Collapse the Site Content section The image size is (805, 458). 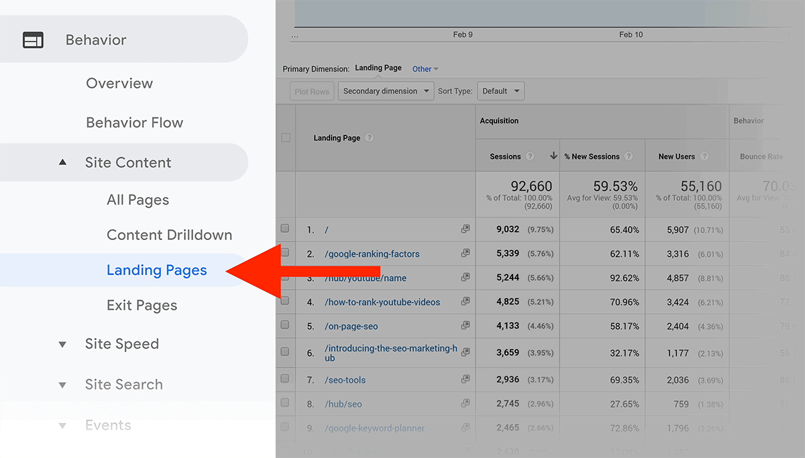[x=62, y=162]
